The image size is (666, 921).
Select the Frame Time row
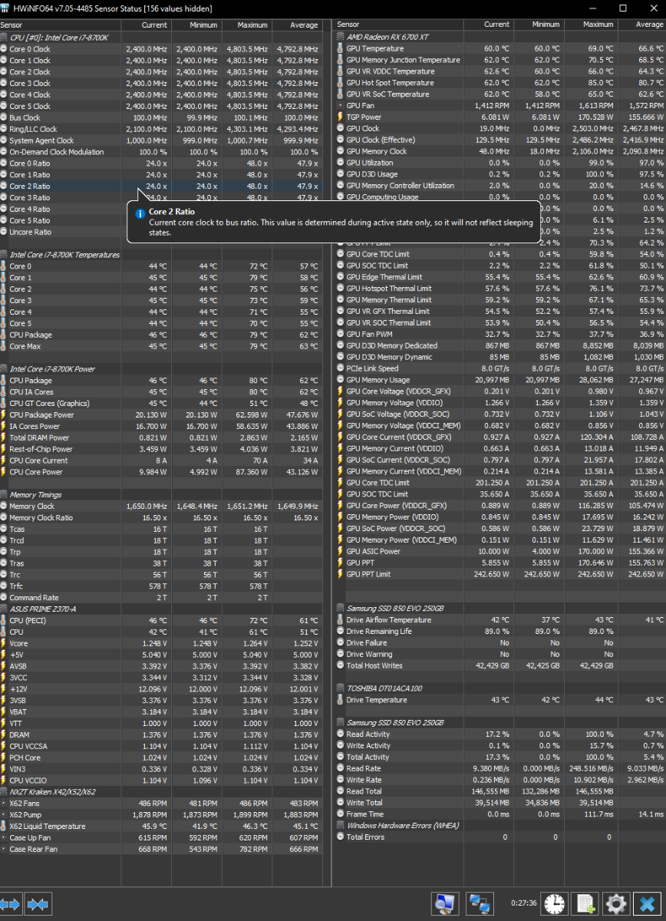tap(500, 814)
